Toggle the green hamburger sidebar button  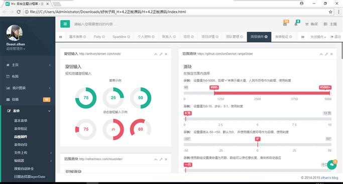tap(65, 23)
